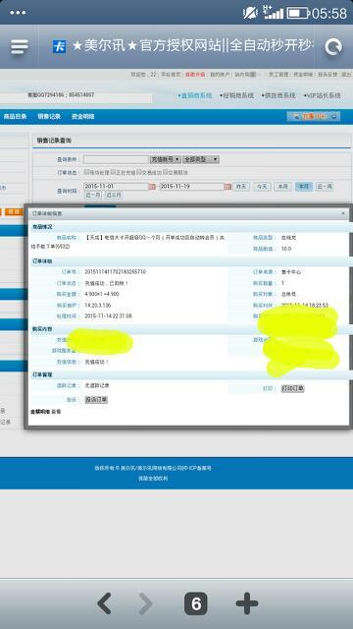
Task: Tap the browser reload button
Action: pyautogui.click(x=333, y=47)
